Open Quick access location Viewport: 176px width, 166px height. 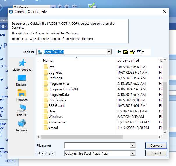coord(22,65)
